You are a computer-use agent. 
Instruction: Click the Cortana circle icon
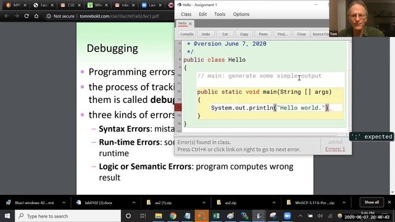pyautogui.click(x=128, y=216)
